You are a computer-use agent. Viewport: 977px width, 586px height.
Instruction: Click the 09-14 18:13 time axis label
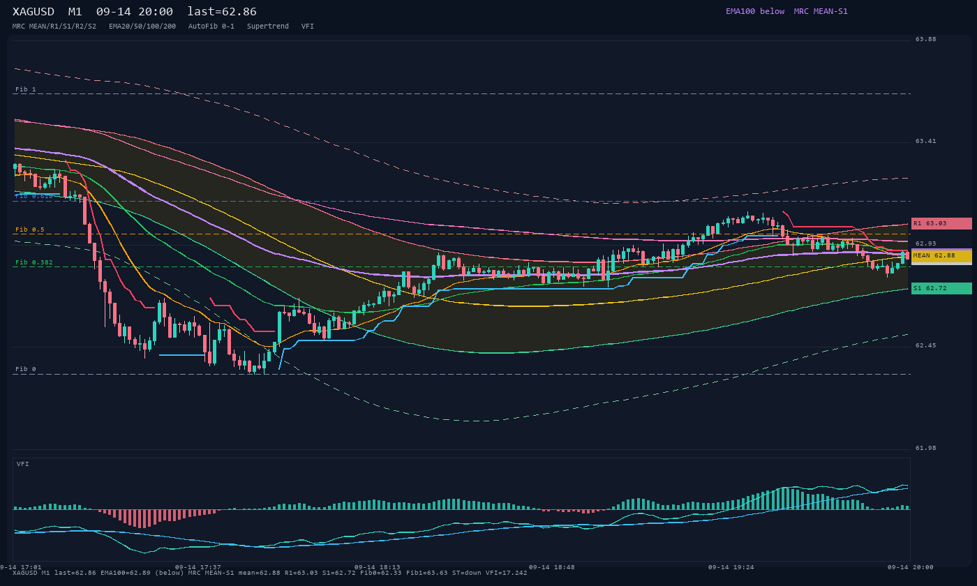[378, 567]
